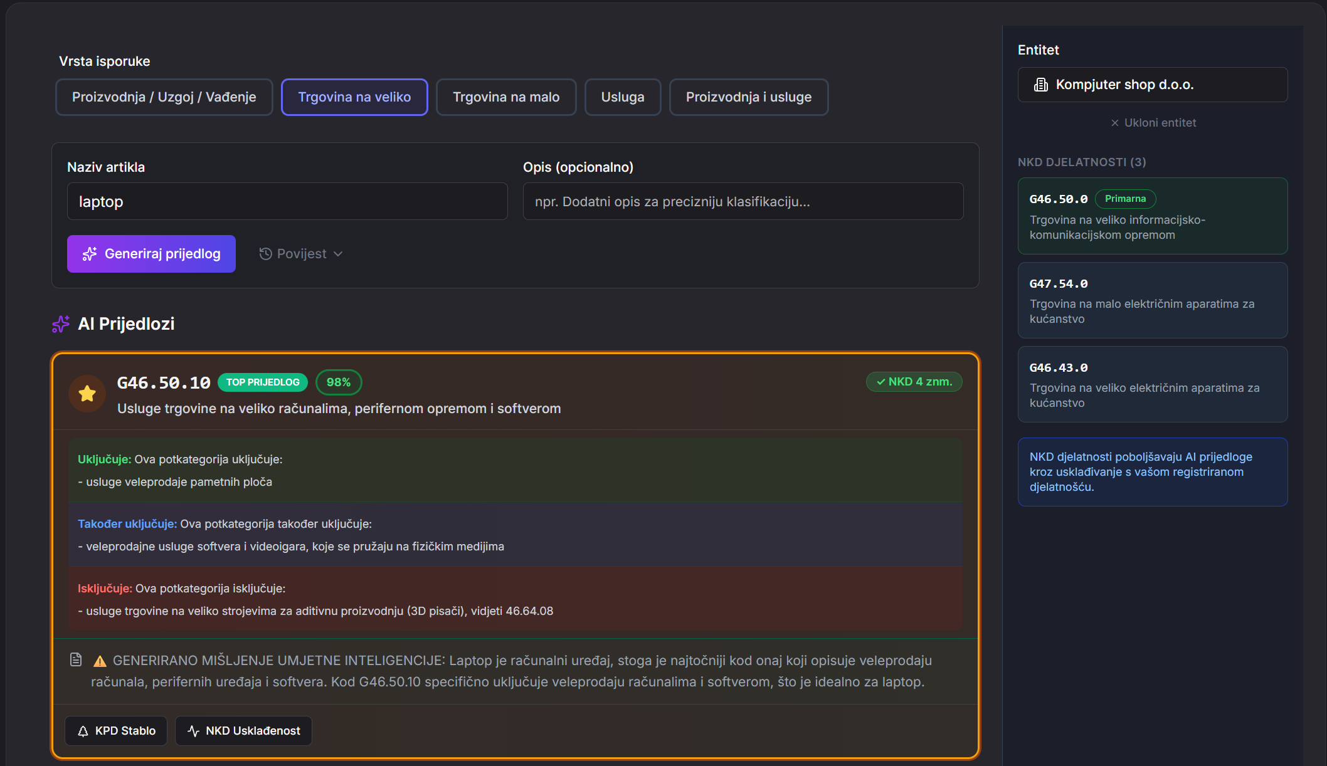This screenshot has width=1327, height=766.
Task: Click the gold star icon on top suggestion
Action: (87, 394)
